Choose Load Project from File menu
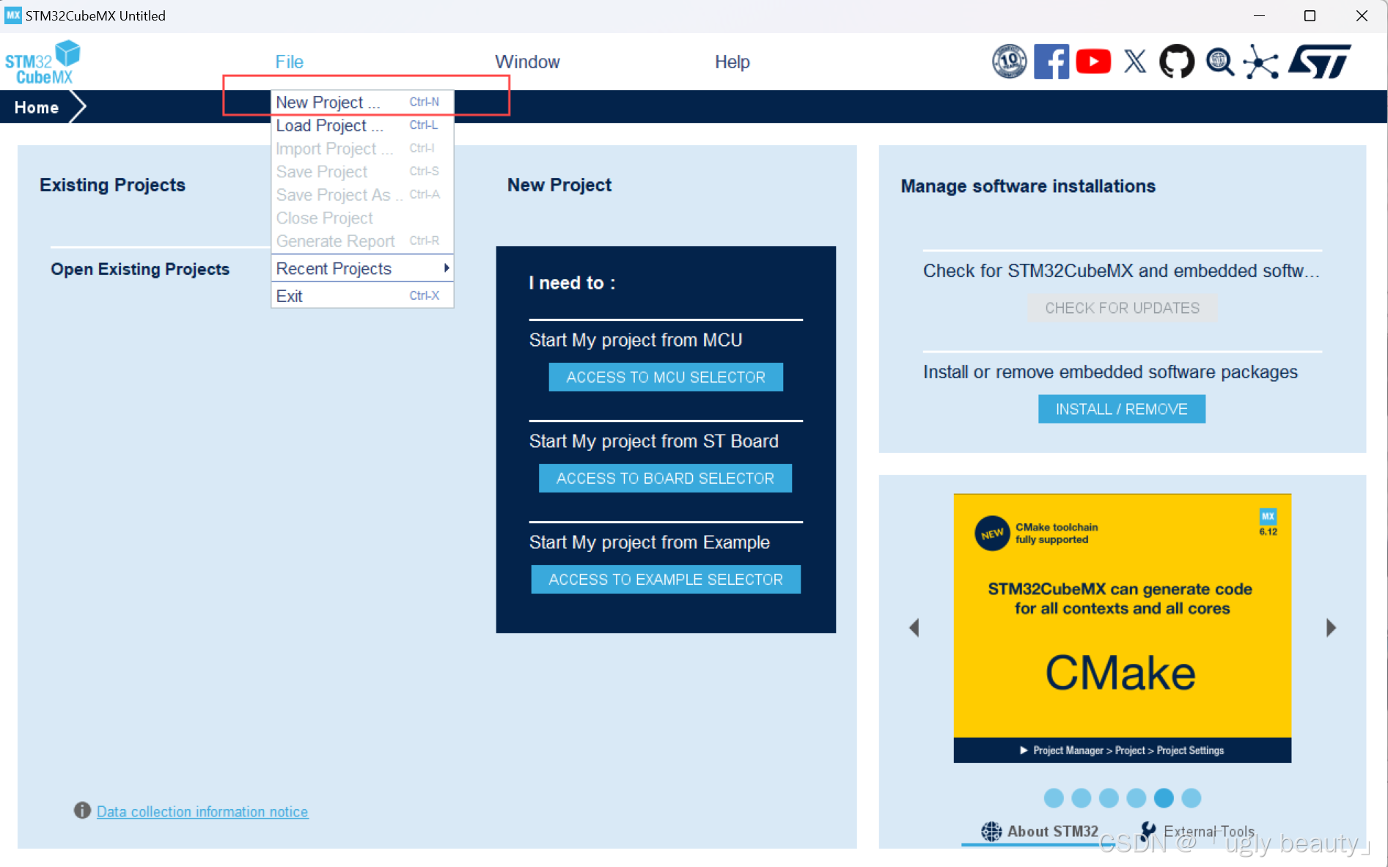 [362, 125]
